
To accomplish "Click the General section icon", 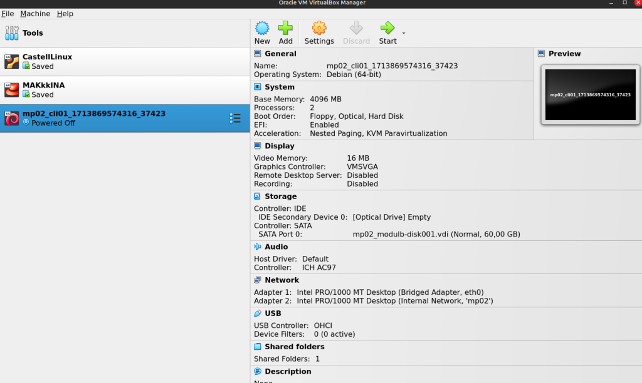I will click(x=258, y=54).
